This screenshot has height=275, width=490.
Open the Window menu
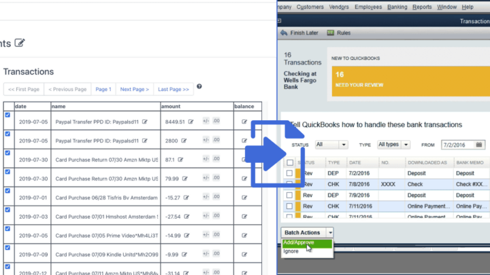click(x=446, y=7)
